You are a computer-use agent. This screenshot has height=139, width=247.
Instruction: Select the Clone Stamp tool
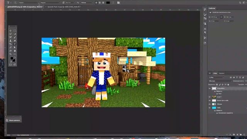[10, 41]
